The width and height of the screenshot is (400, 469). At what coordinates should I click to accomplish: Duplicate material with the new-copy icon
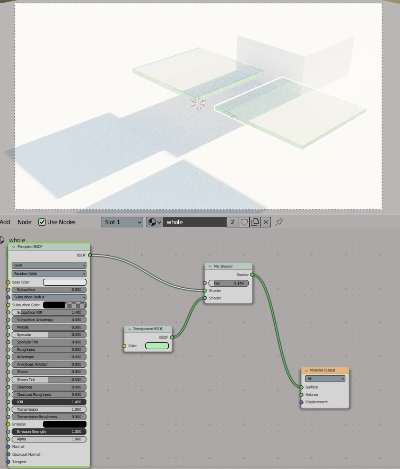(x=255, y=222)
